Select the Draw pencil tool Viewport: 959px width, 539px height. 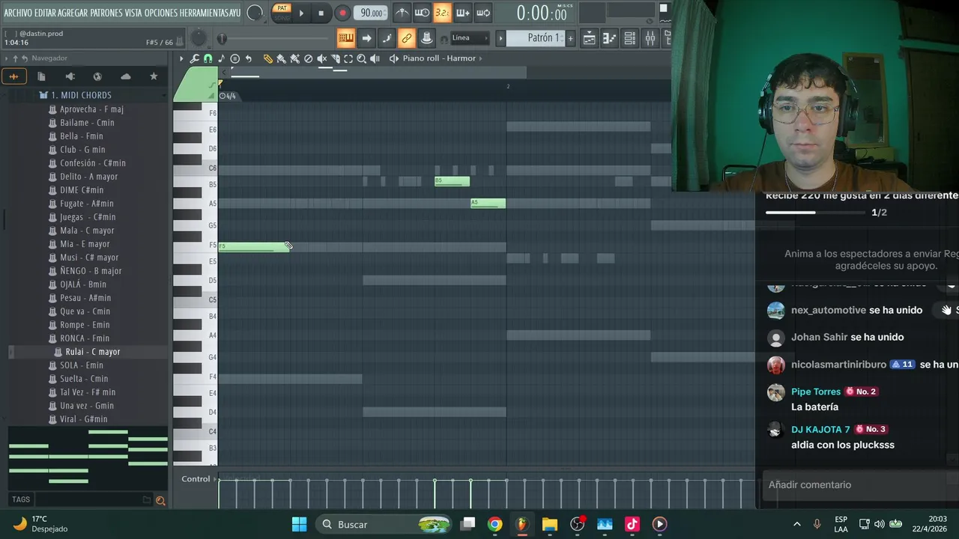(267, 58)
